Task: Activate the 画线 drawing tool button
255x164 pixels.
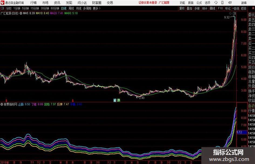Action: point(212,8)
